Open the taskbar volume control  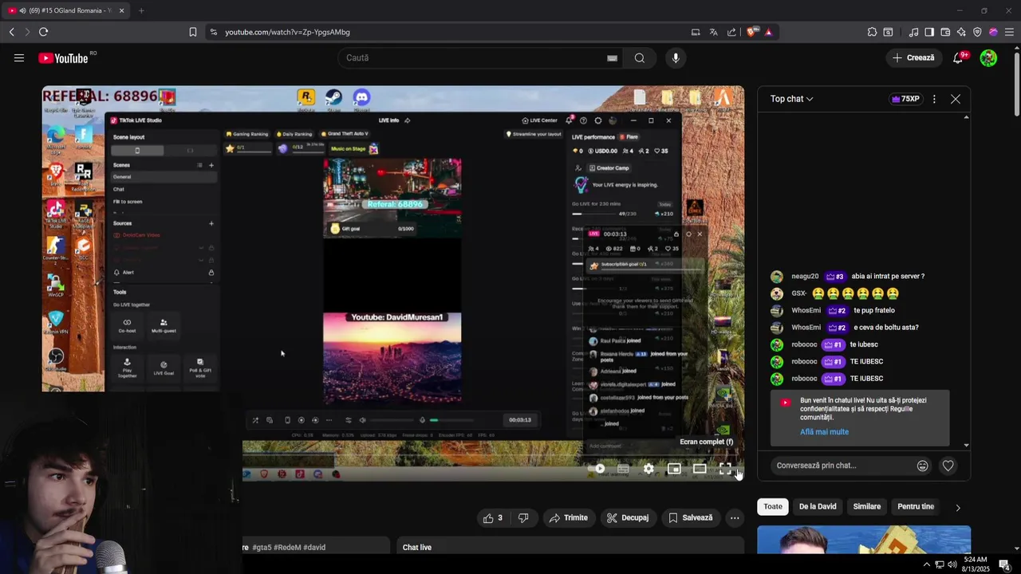[953, 564]
